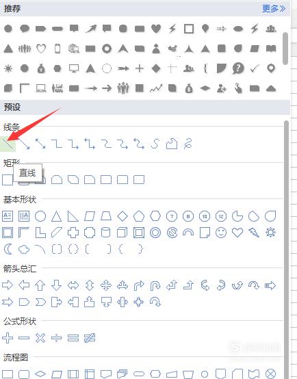Pick the scribble freehand line shape
297x379 pixels.
point(188,144)
